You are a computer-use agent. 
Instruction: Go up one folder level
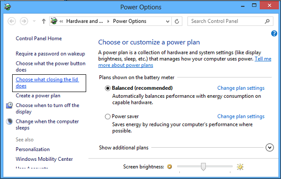(44, 21)
